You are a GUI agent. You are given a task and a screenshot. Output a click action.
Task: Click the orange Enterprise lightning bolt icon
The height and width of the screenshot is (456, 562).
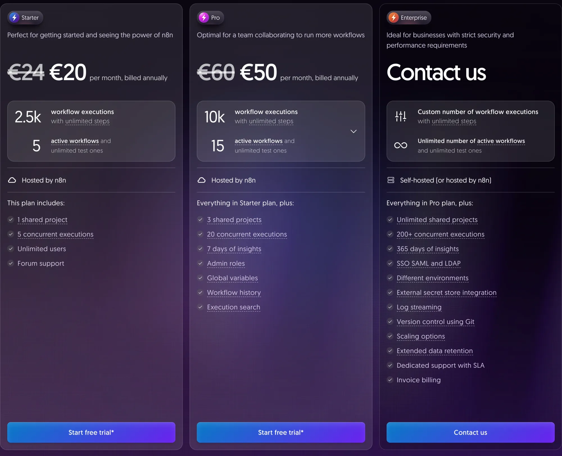pos(393,18)
